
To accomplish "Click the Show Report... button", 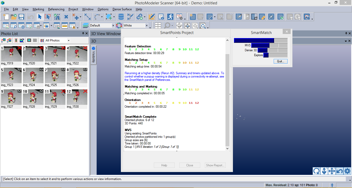I will click(215, 165).
